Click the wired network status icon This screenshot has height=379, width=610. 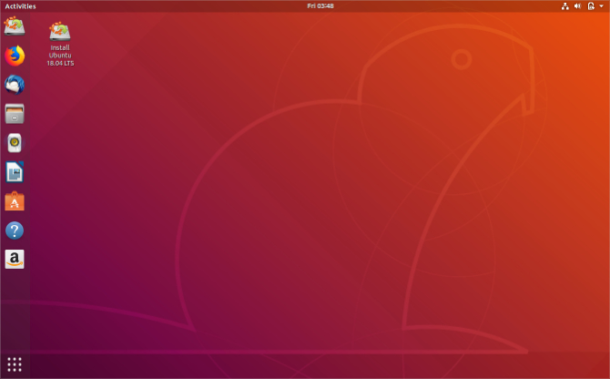coord(565,5)
